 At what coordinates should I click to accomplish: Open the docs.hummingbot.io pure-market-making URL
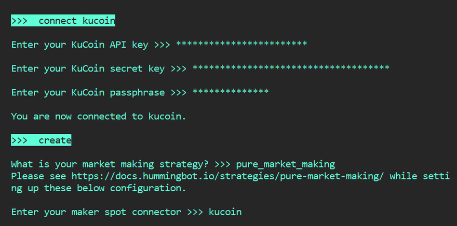[227, 176]
